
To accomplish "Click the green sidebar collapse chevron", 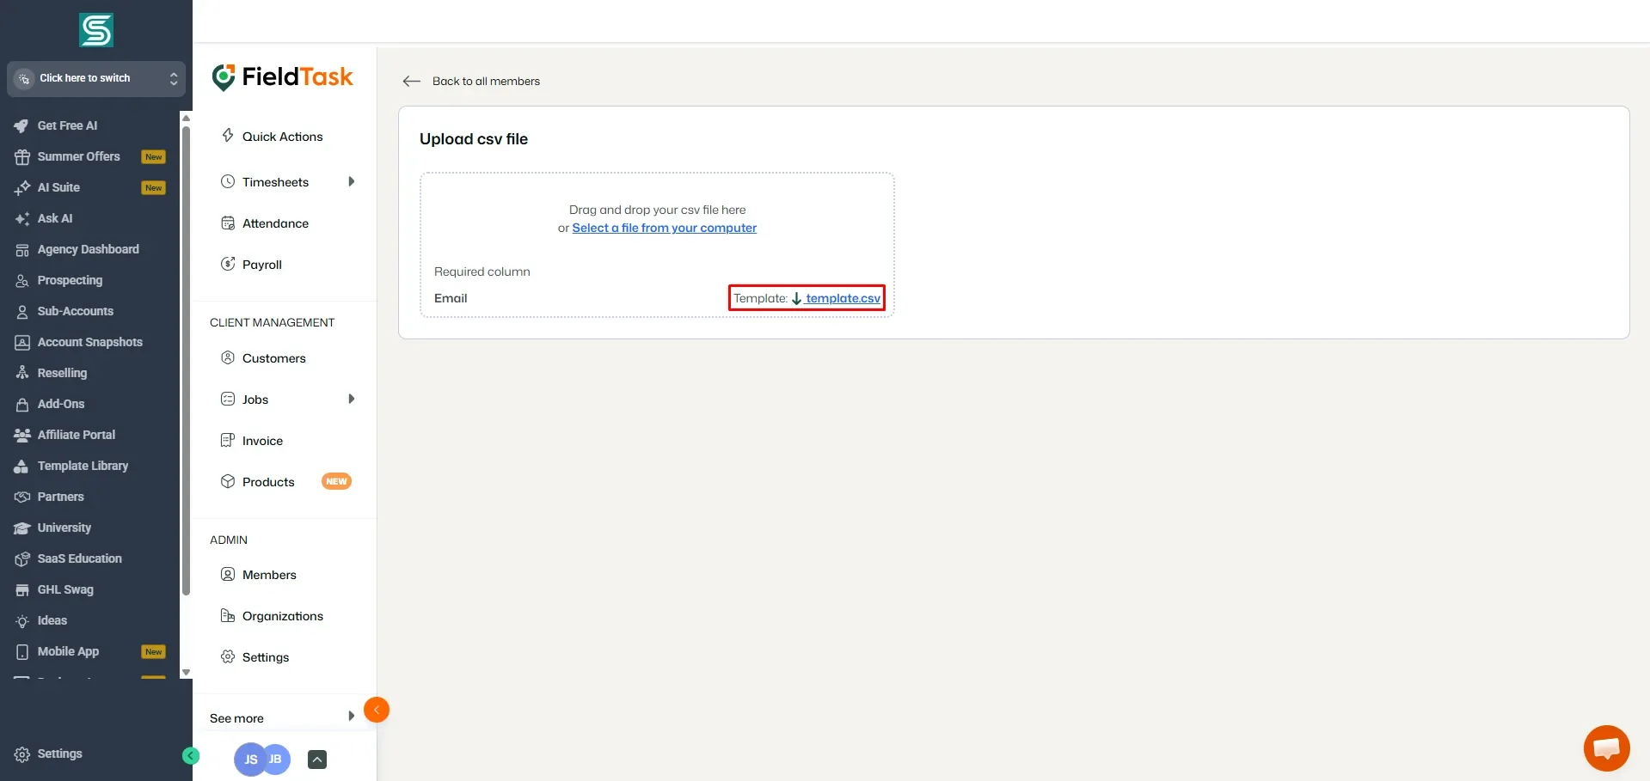I will [191, 755].
